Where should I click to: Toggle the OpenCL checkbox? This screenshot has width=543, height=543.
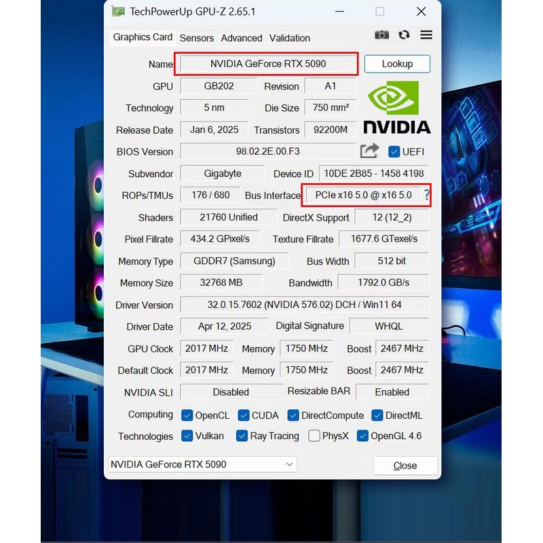click(187, 415)
